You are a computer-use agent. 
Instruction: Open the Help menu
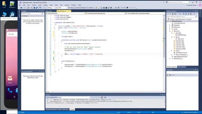click(x=80, y=5)
